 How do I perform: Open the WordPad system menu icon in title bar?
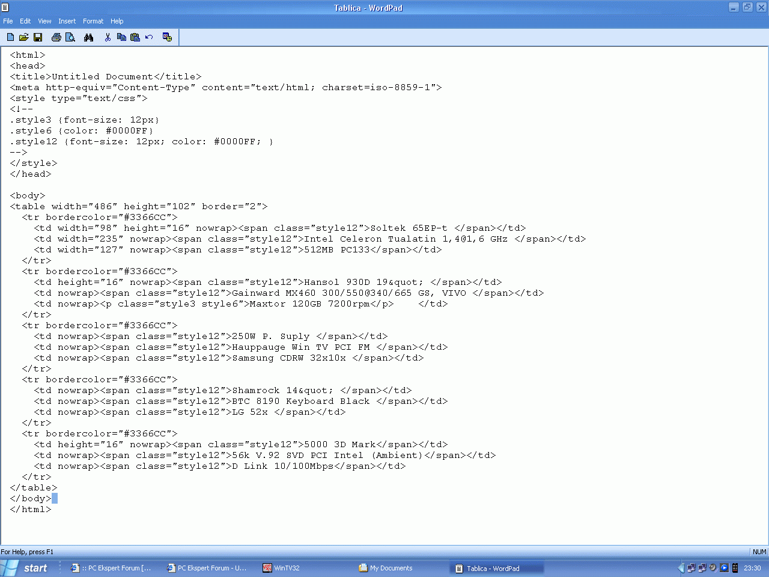(x=5, y=7)
